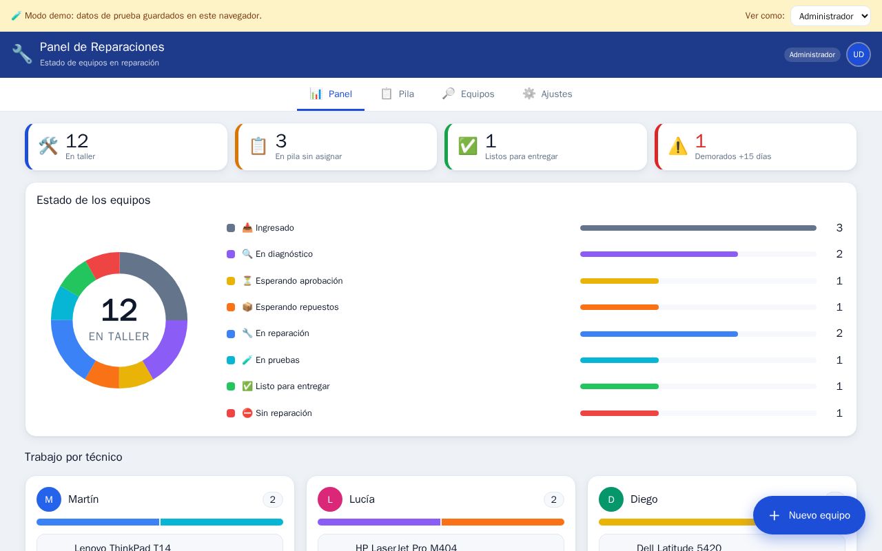
Task: Click the wrench logo in the header
Action: tap(22, 54)
